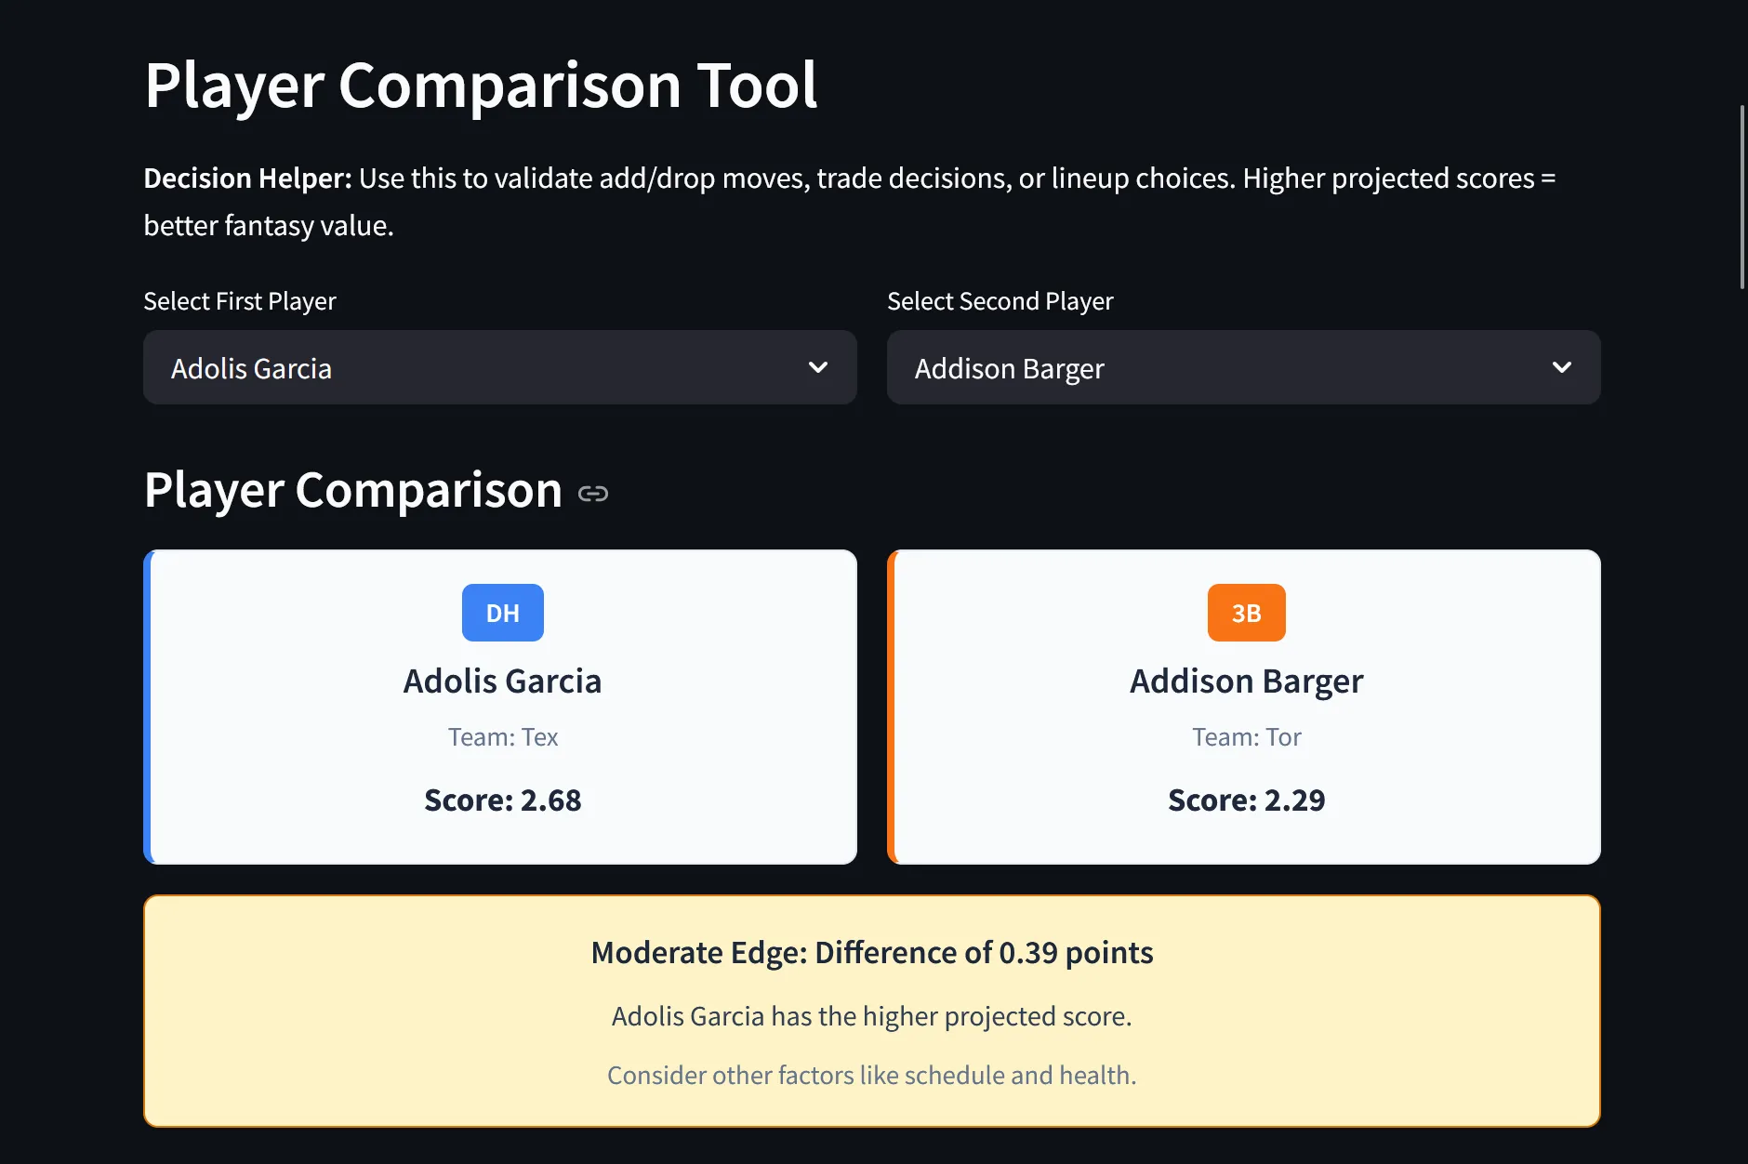The image size is (1748, 1164).
Task: Click the orange accent bar on Barger's card
Action: 892,707
